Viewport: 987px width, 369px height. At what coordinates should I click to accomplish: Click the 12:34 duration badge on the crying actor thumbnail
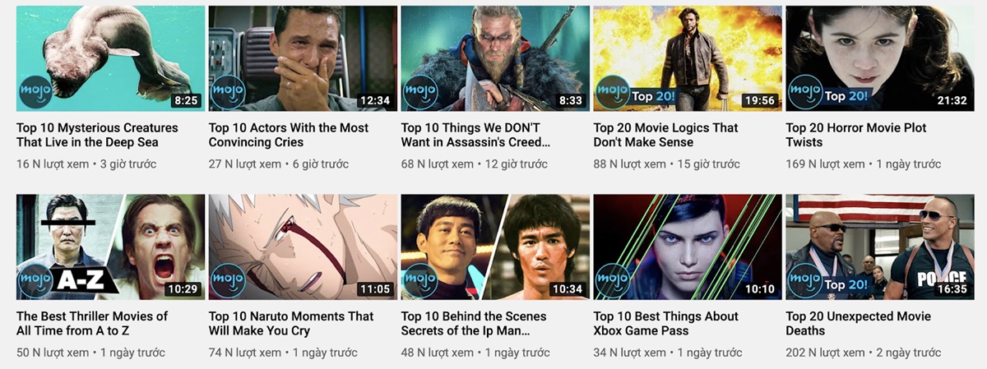click(375, 101)
